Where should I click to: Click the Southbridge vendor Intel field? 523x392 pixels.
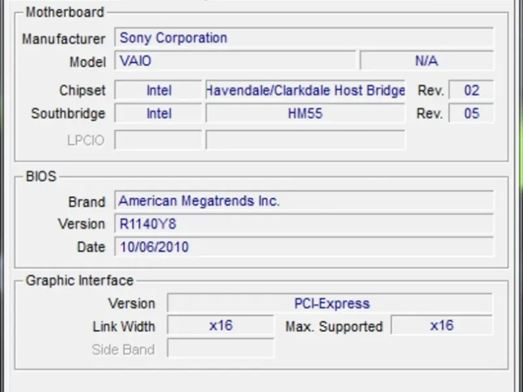tap(158, 114)
